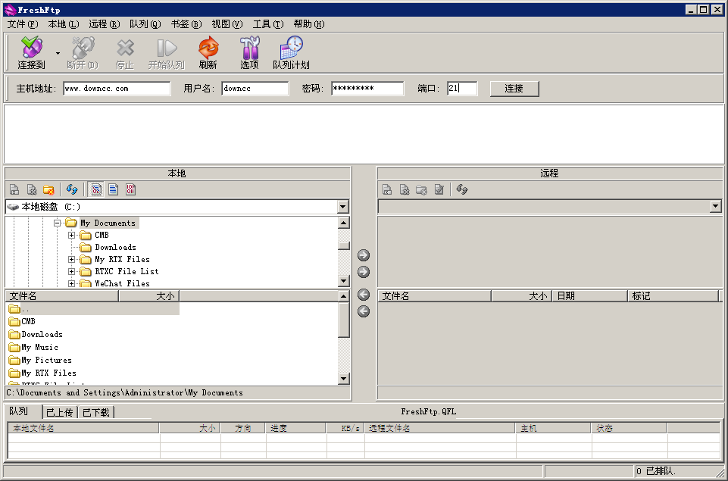Click the 队列计划 (Queue Schedule) icon
728x481 pixels.
291,52
